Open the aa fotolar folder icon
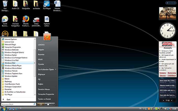 click(36, 5)
